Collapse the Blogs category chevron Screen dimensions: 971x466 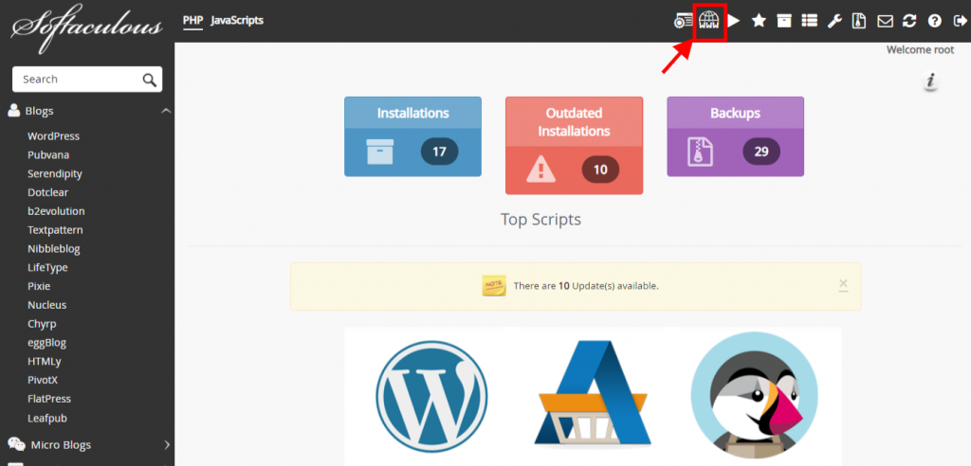166,111
